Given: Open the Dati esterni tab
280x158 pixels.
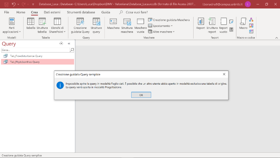Looking at the screenshot, I should click(x=52, y=12).
